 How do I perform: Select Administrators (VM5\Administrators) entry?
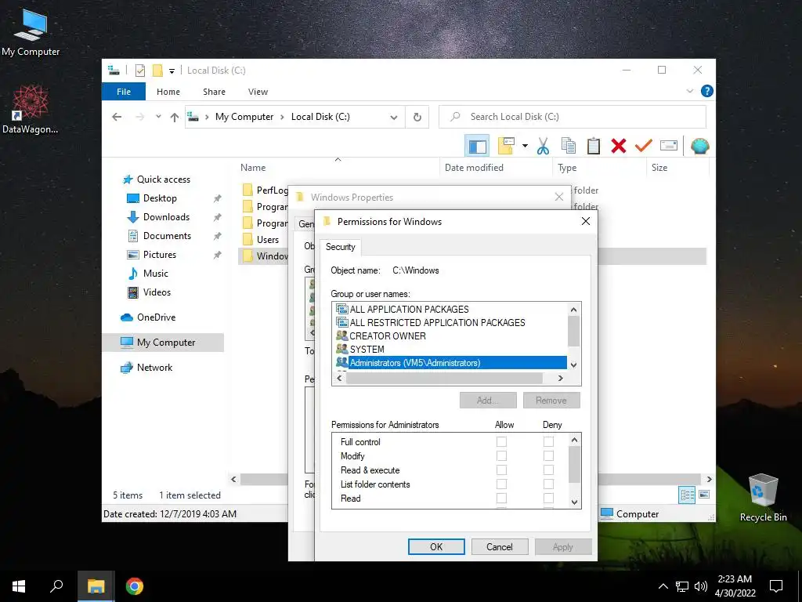[450, 362]
